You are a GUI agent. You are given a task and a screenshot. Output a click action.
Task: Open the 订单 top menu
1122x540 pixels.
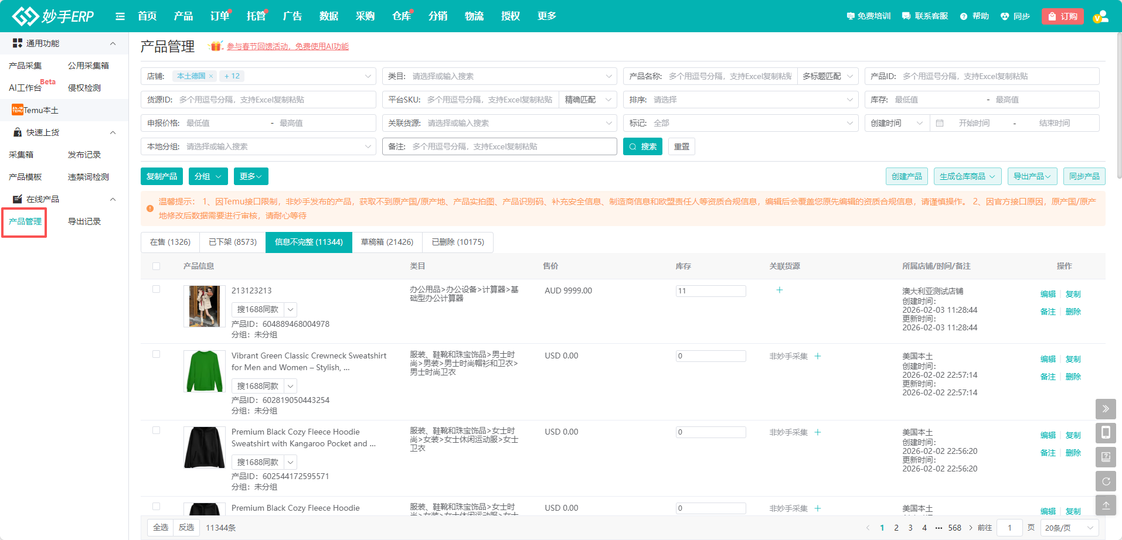(x=220, y=16)
